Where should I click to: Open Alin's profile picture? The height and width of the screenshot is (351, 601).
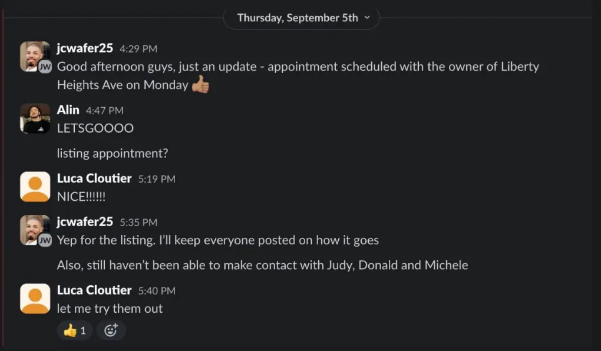(x=35, y=118)
